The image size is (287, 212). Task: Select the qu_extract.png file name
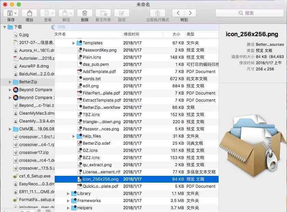[97, 165]
